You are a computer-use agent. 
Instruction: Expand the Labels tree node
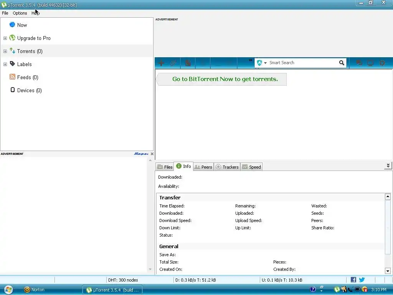pyautogui.click(x=5, y=64)
